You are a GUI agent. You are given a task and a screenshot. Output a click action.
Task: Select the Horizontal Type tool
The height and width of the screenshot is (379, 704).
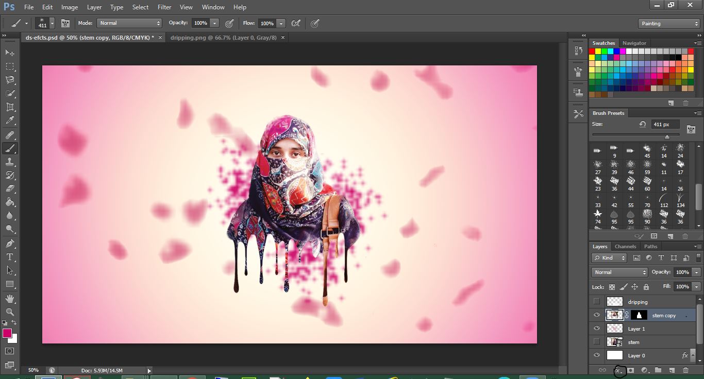10,257
